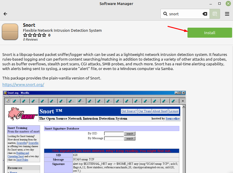Click the five-star rating row
Viewport: 233px width, 173px height.
point(35,35)
